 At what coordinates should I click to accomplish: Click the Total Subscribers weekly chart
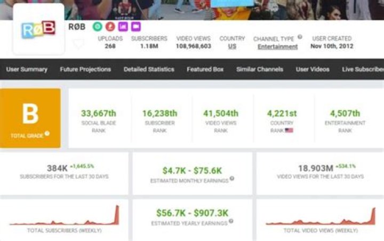pos(64,217)
